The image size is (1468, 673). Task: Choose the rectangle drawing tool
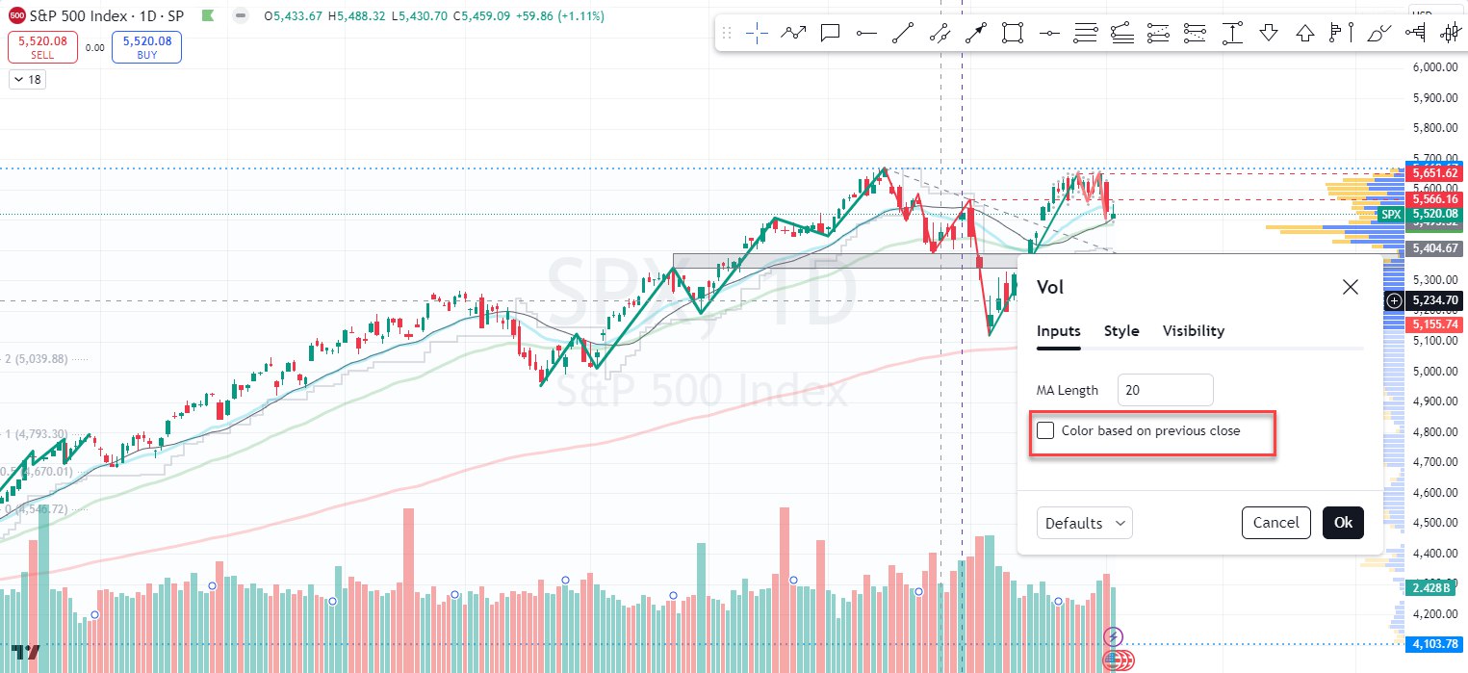point(1011,34)
